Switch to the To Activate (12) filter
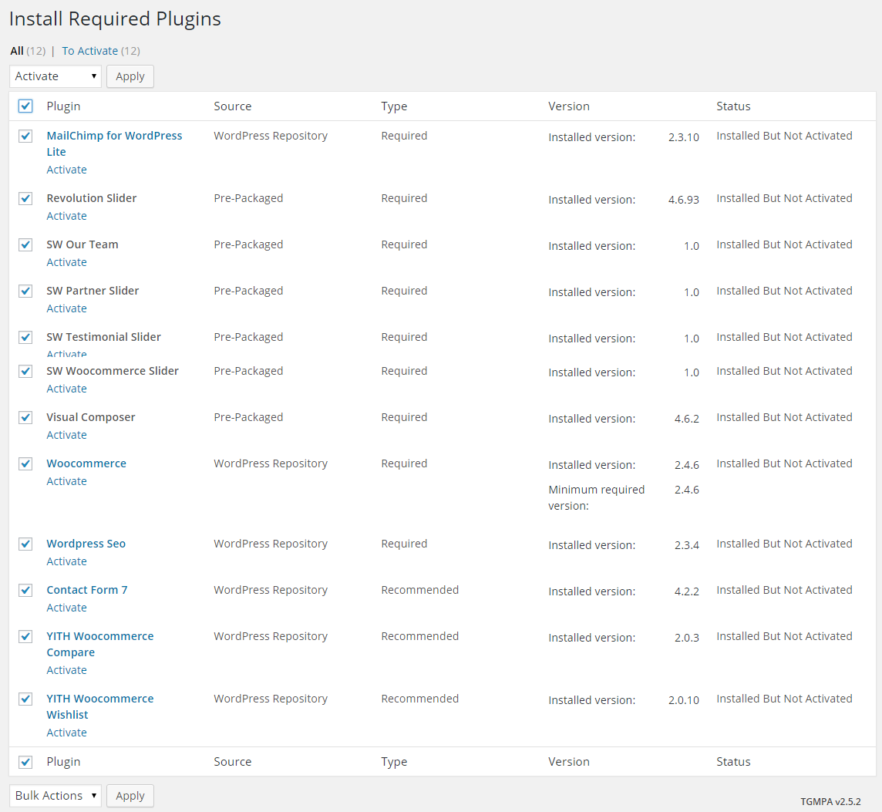 [x=101, y=51]
